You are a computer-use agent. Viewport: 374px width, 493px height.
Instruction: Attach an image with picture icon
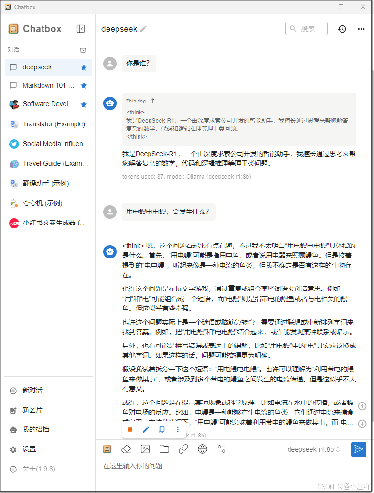click(x=145, y=449)
